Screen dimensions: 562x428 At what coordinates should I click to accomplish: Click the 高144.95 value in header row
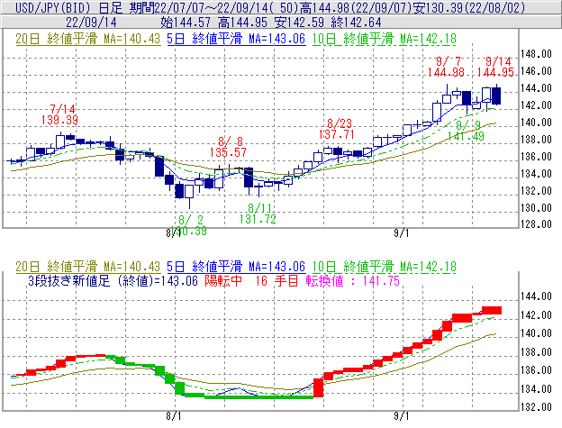pos(242,23)
